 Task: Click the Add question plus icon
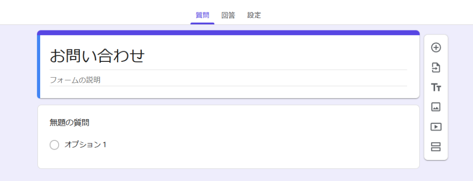436,48
